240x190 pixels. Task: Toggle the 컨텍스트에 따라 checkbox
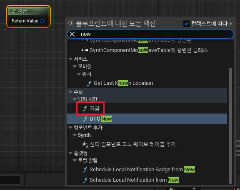[x=187, y=24]
